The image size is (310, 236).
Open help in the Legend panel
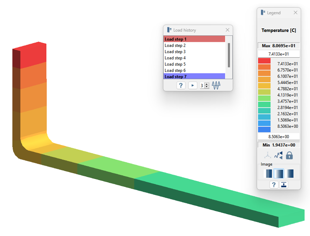(x=274, y=185)
